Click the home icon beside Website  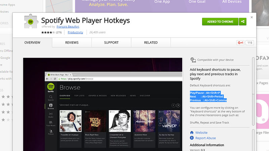(x=192, y=133)
